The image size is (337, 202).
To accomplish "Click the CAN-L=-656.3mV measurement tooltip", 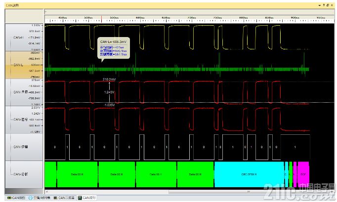I will coord(114,48).
